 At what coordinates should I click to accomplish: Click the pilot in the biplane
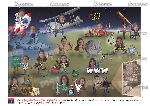62,19
